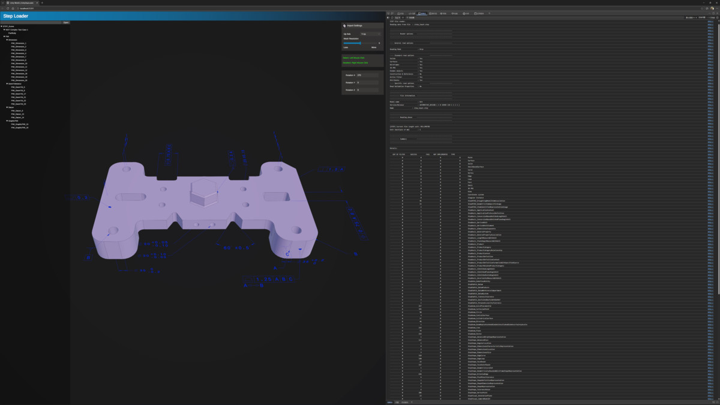Collapse the Dimension group
720x405 pixels.
point(7,40)
